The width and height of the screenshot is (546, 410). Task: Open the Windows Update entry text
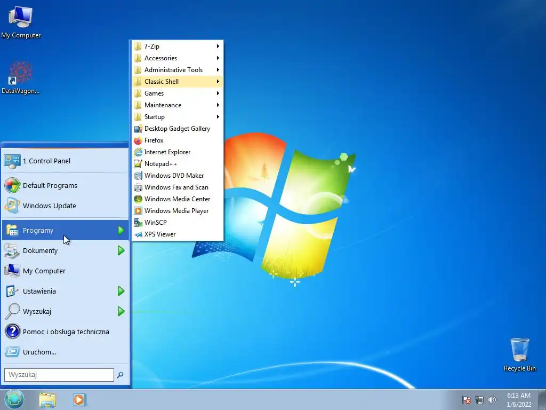(x=50, y=206)
